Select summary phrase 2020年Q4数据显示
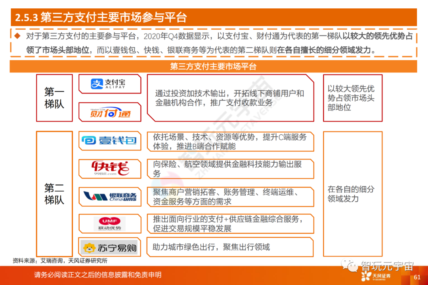428x285 pixels. pos(176,36)
